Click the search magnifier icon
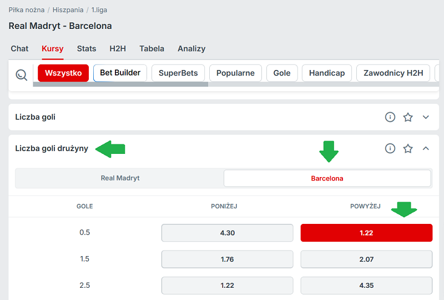 click(x=21, y=74)
